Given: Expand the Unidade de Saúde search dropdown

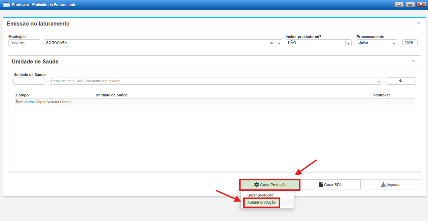Looking at the screenshot, I should click(379, 82).
